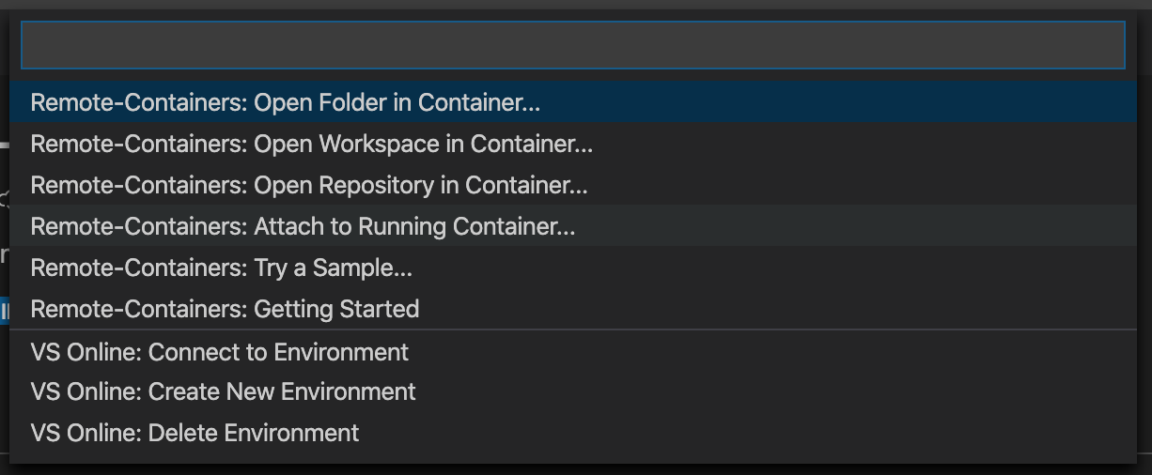Click the Attach to Running Container entry
1152x475 pixels.
(303, 226)
